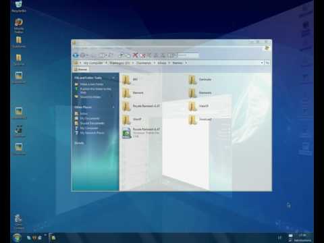The width and height of the screenshot is (324, 243).
Task: Click the toolbar search field
Action: 188,55
